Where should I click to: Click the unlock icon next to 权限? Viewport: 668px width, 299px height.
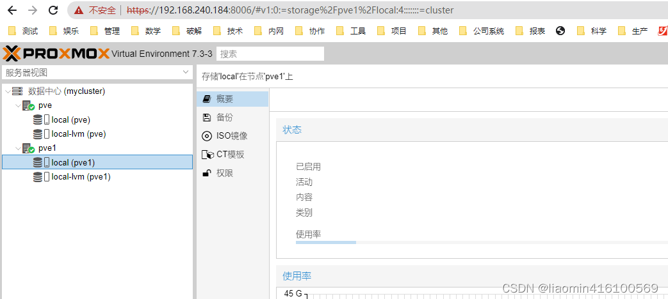point(207,173)
